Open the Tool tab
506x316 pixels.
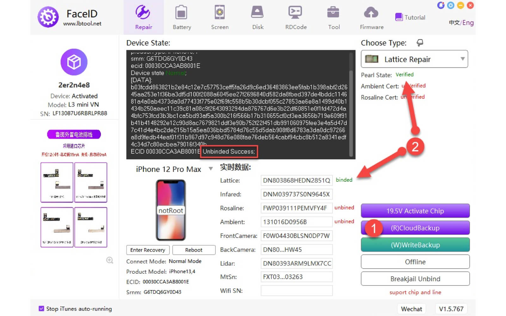pyautogui.click(x=334, y=17)
